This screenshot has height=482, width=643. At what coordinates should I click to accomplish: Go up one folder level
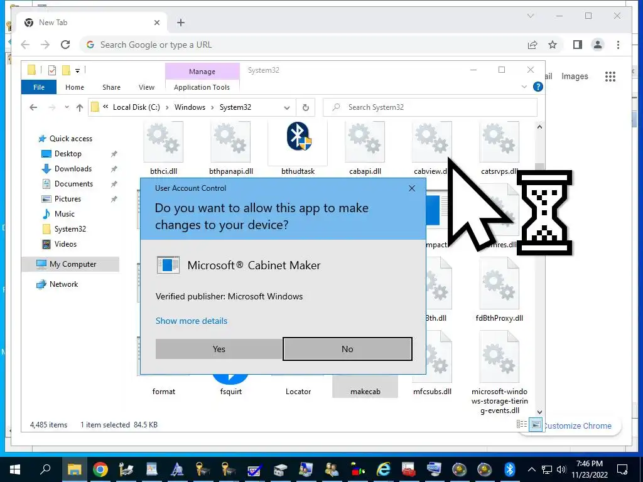click(80, 107)
